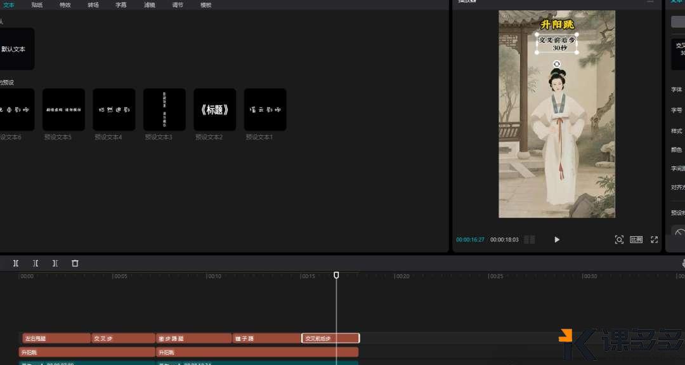
Task: Select the first teal audio clip on bottom track
Action: click(87, 363)
